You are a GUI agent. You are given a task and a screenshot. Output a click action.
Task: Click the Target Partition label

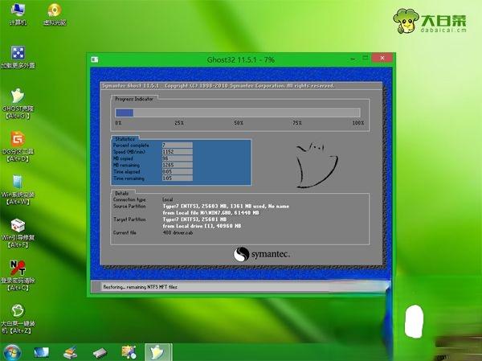(x=129, y=219)
